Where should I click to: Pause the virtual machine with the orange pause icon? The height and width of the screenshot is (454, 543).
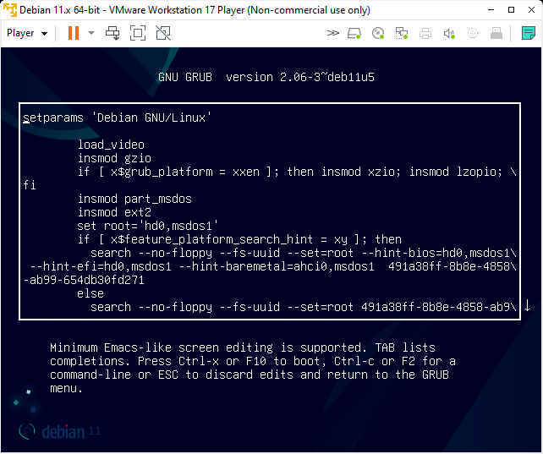[x=74, y=33]
